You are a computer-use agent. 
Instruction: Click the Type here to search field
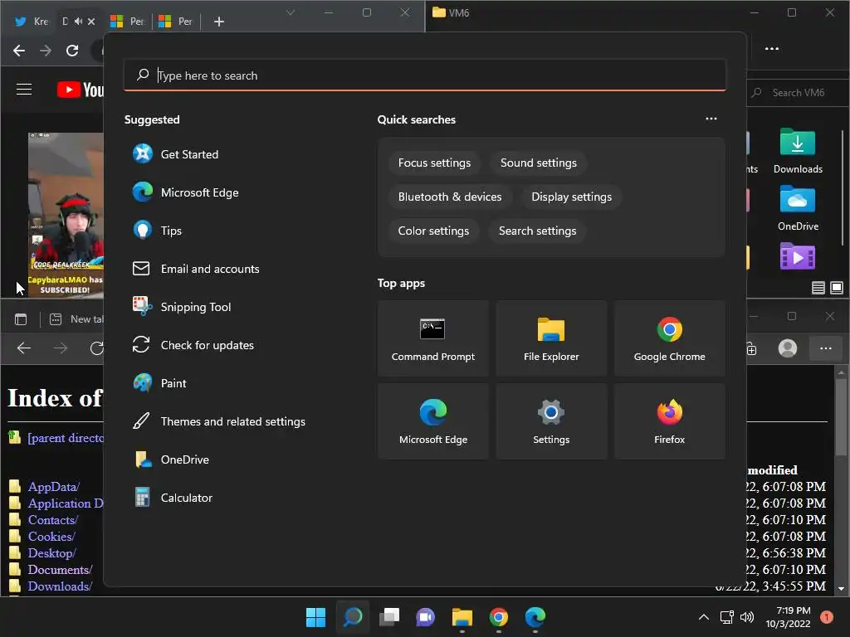coord(424,75)
